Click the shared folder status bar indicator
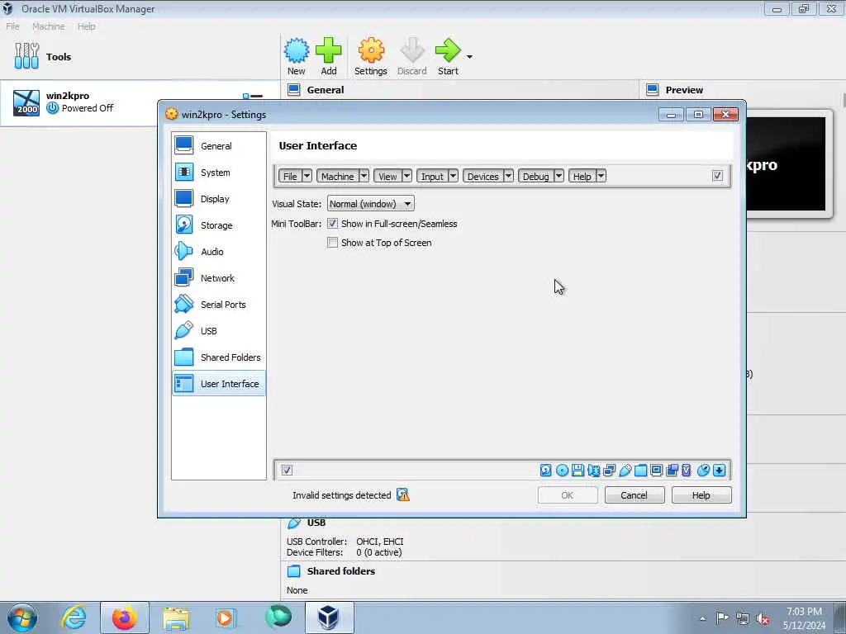The image size is (846, 634). [x=640, y=470]
